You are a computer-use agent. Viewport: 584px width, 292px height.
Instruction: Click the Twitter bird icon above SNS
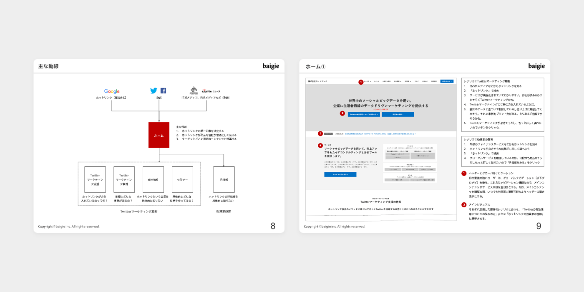[154, 91]
